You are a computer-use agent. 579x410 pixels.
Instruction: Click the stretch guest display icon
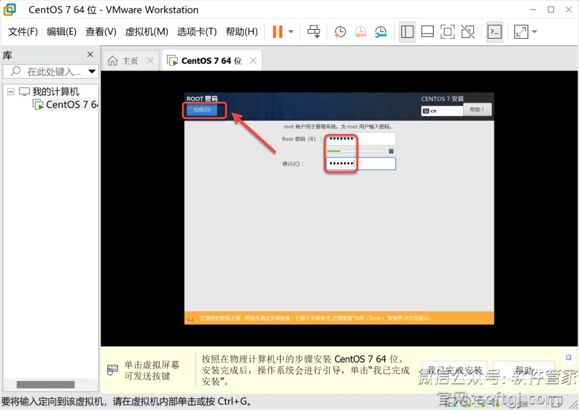click(x=521, y=32)
